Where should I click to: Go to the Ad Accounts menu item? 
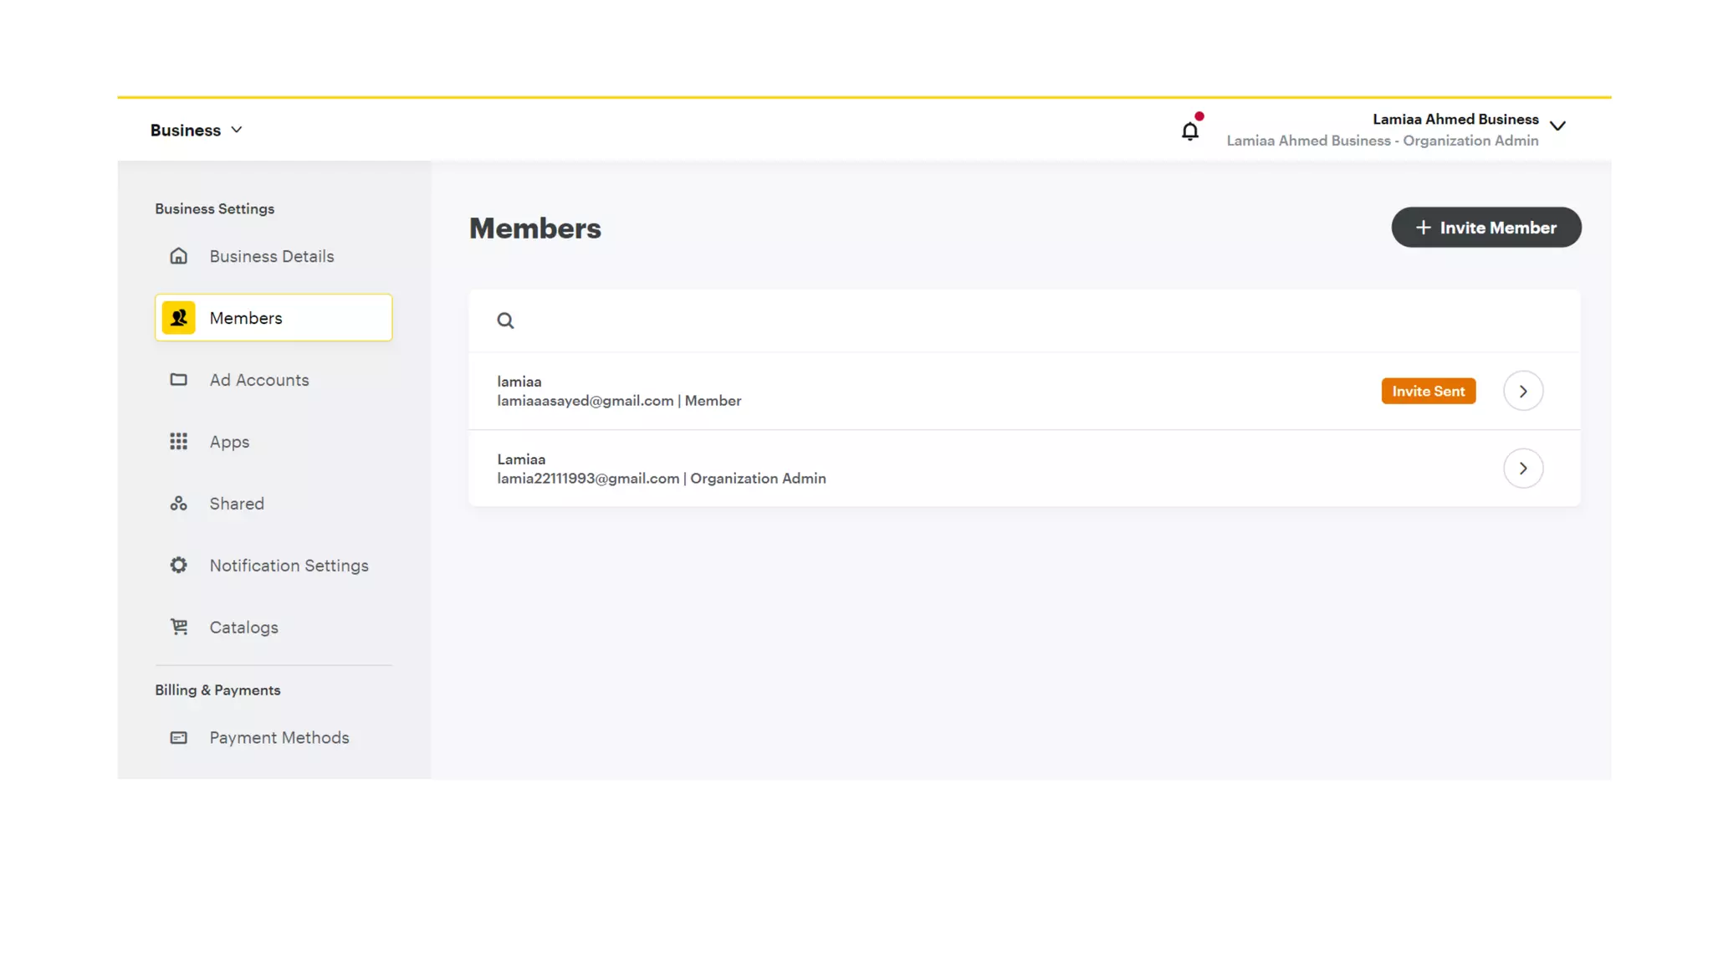click(258, 380)
